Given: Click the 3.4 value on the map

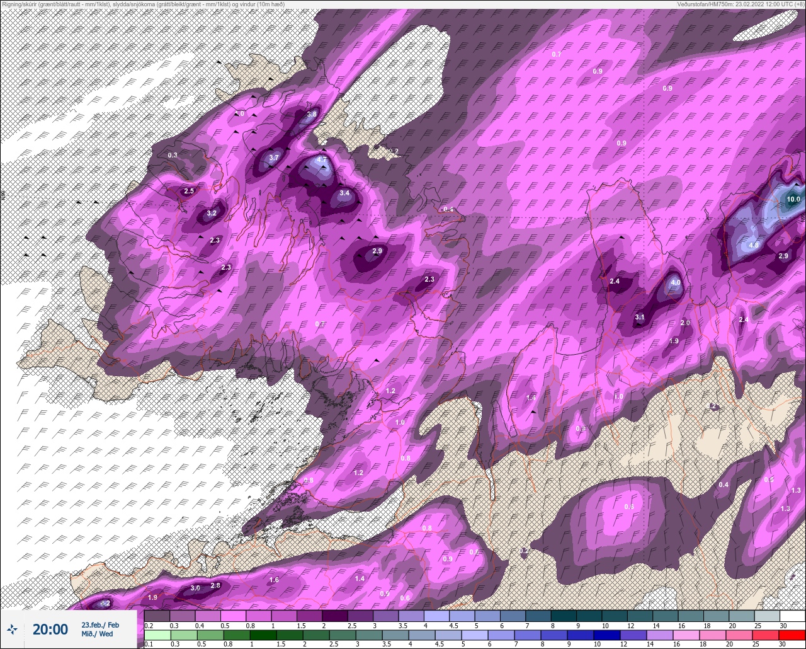Looking at the screenshot, I should pos(344,193).
